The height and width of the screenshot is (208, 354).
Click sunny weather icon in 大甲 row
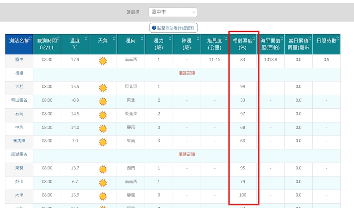(103, 196)
